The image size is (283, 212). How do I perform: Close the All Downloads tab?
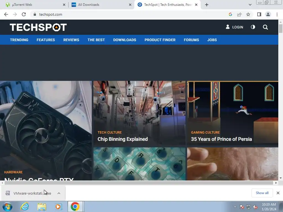(130, 5)
